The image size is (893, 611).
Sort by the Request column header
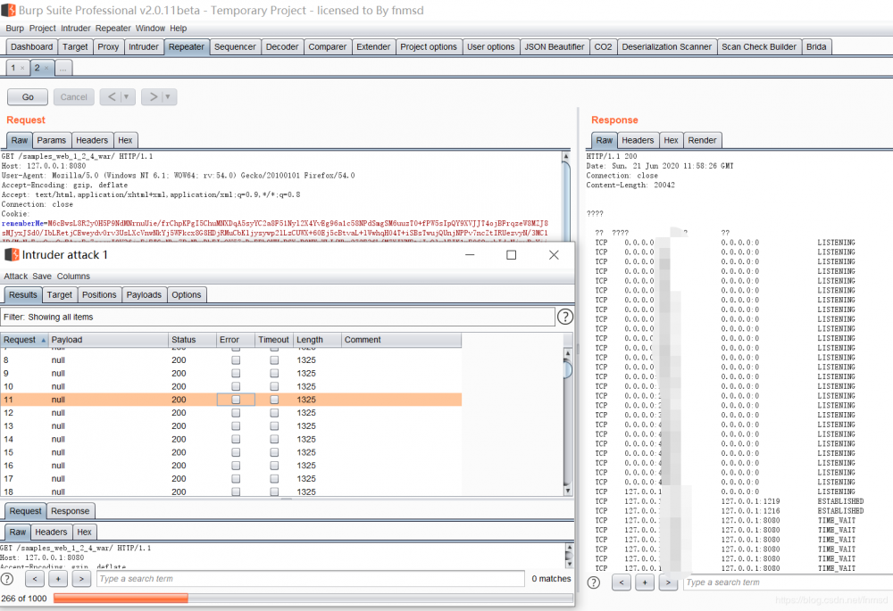click(x=23, y=340)
